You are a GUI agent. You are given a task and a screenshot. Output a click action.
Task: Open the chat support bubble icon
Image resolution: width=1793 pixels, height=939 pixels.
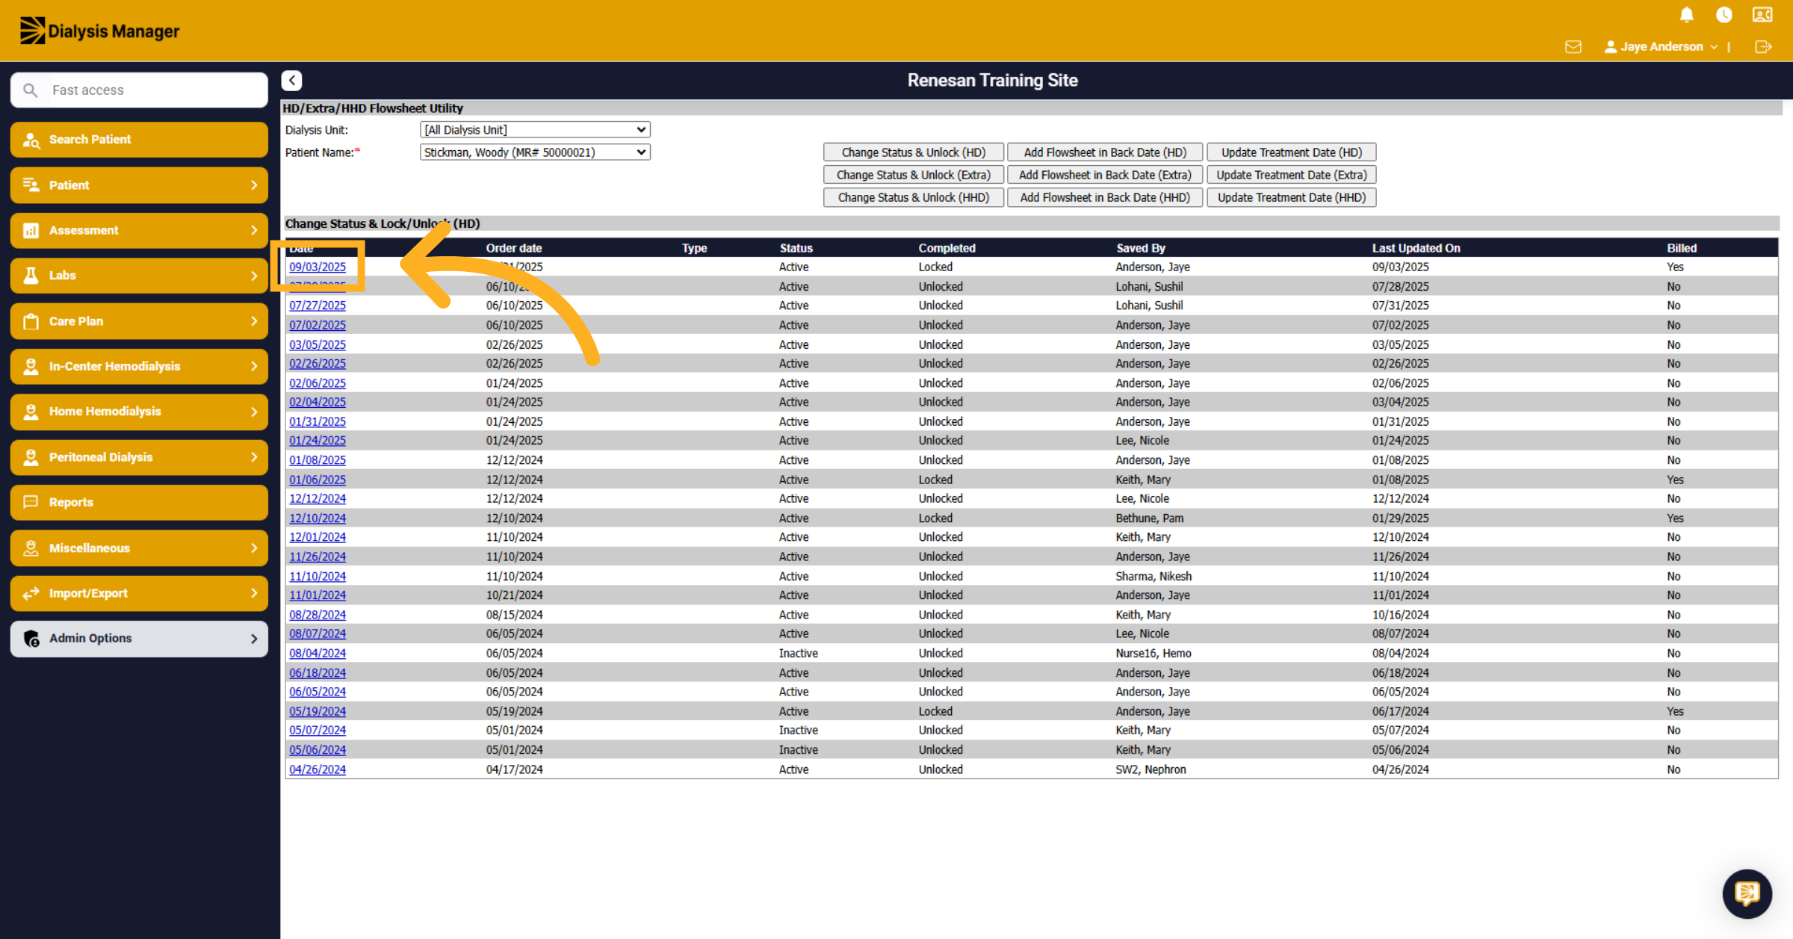1747,893
